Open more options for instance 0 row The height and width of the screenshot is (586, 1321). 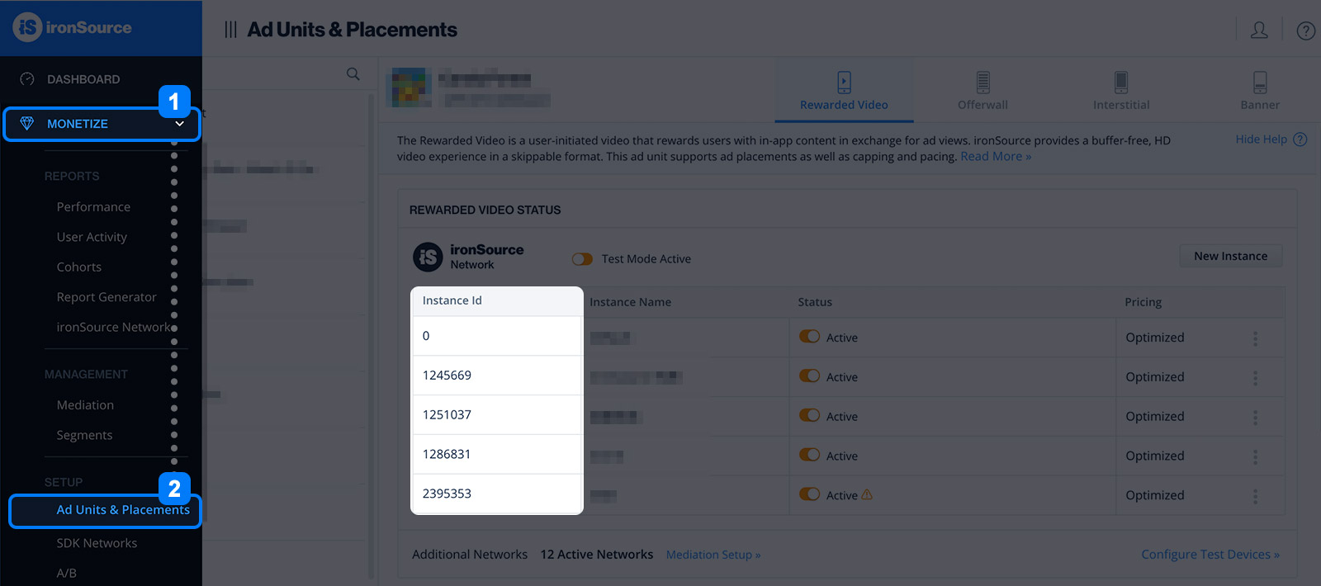tap(1255, 338)
